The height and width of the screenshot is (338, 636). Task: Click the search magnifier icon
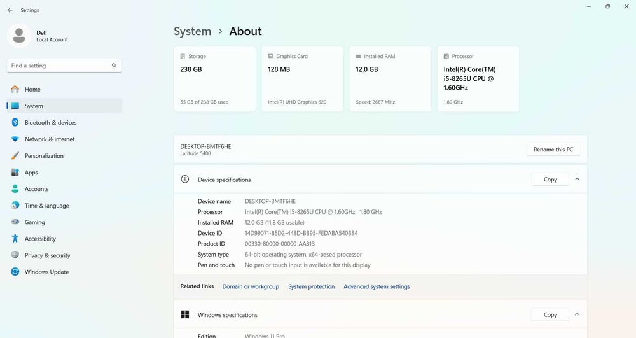pyautogui.click(x=114, y=66)
